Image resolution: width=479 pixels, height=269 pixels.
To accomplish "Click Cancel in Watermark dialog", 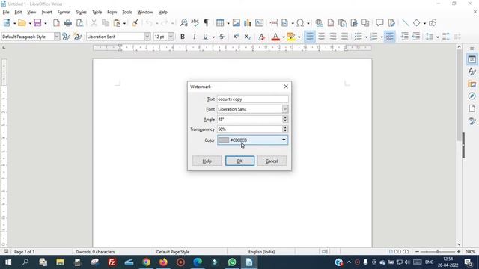I will point(272,161).
